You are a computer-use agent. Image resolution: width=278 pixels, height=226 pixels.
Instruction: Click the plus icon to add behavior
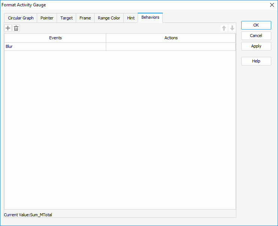(8, 28)
